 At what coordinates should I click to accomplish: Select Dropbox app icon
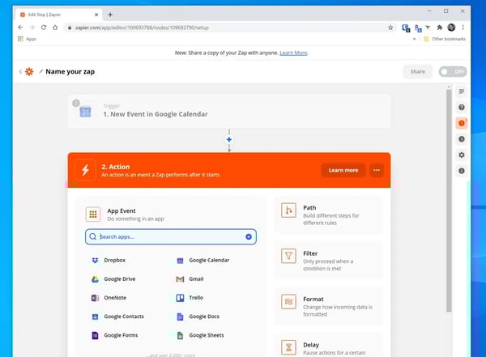95,261
